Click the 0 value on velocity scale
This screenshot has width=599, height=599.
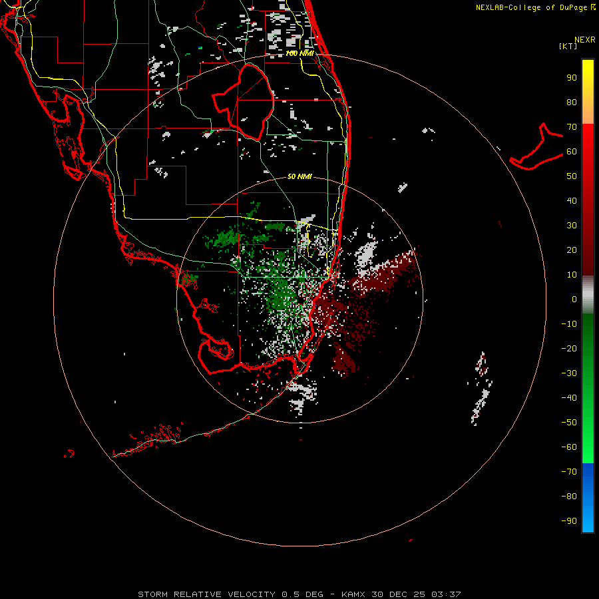(574, 299)
